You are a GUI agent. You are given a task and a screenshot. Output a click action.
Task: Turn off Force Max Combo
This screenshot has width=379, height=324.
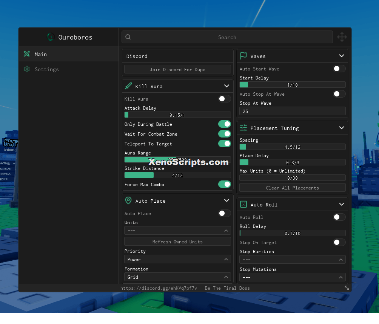224,184
